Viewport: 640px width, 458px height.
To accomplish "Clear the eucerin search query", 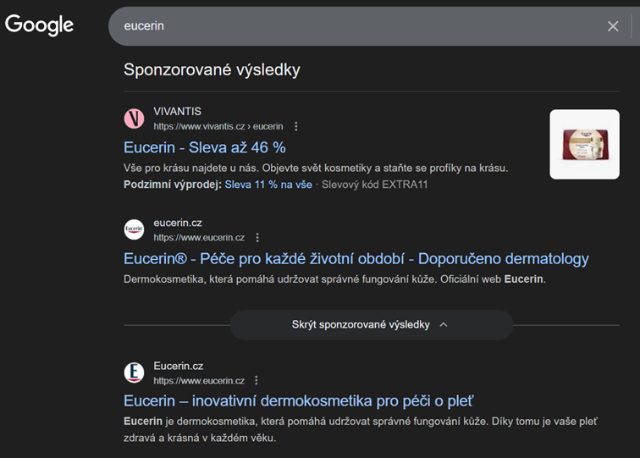I will [613, 26].
